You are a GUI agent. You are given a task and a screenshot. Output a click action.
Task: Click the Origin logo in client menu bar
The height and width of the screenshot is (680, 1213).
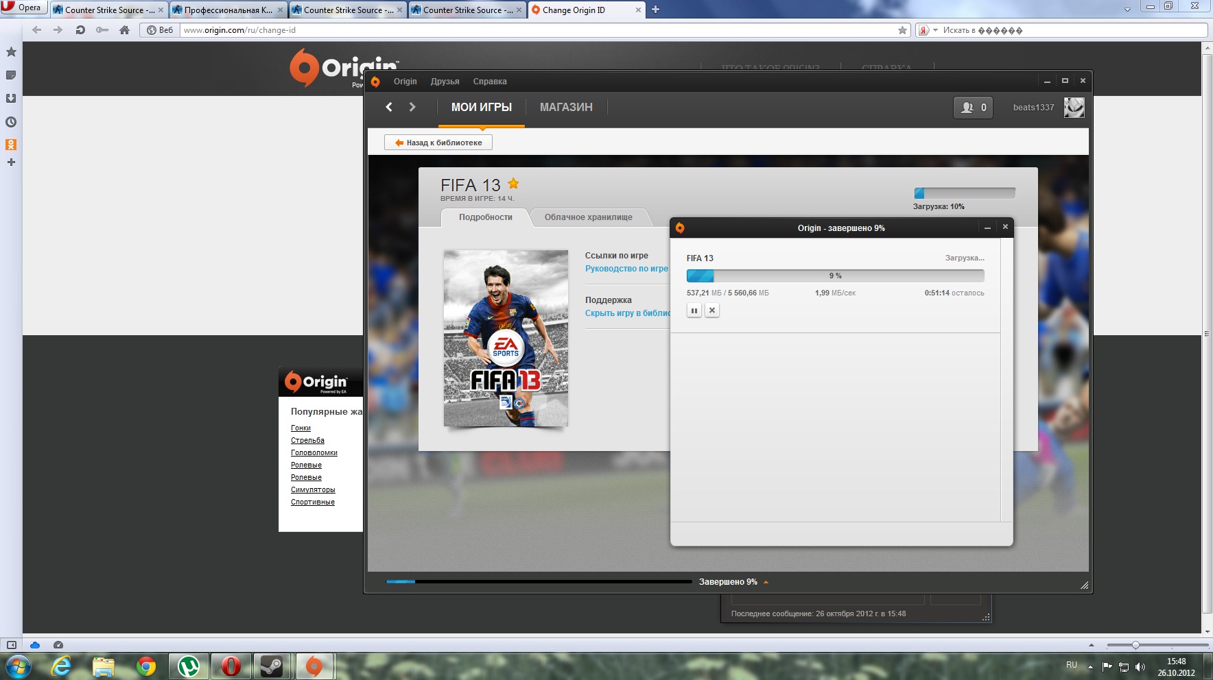coord(375,82)
